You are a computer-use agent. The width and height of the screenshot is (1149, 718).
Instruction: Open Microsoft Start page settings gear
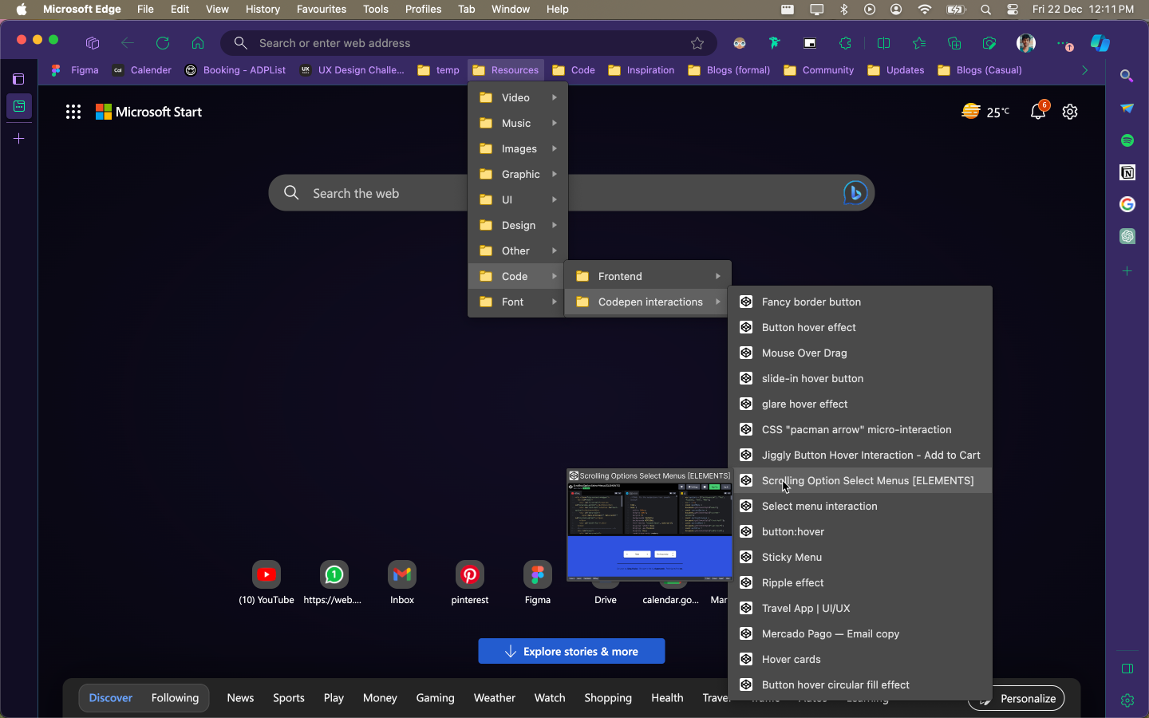click(1070, 112)
